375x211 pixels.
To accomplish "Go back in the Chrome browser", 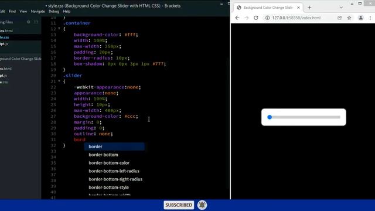I will pos(237,18).
